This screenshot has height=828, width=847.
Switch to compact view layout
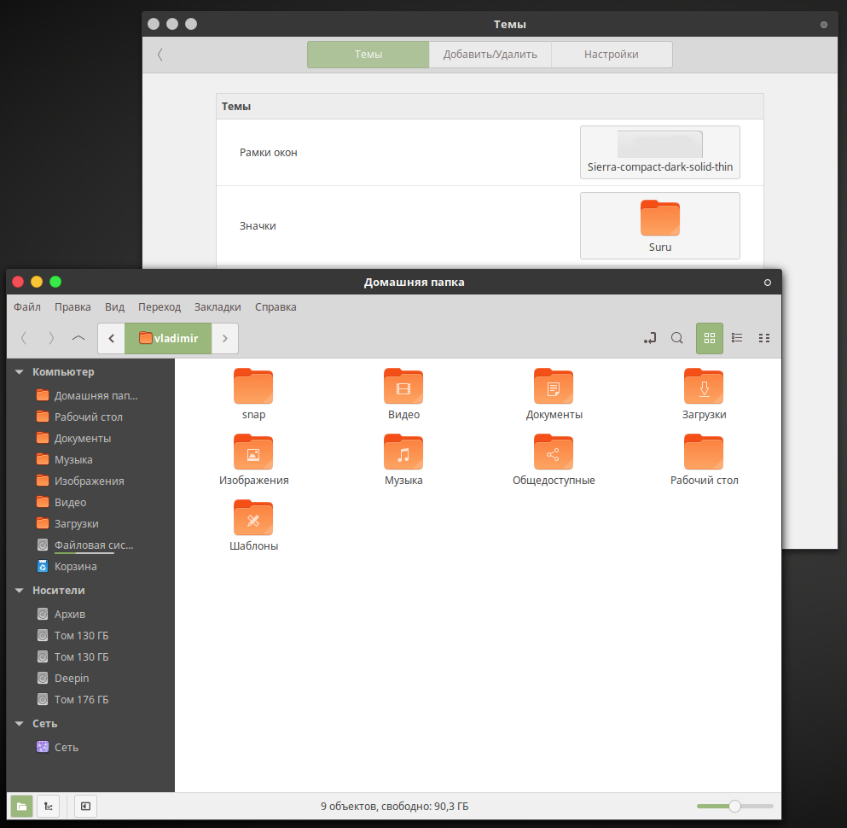[x=763, y=338]
